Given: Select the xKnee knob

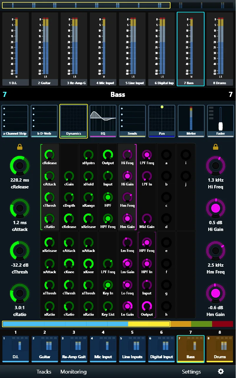Looking at the screenshot, I should [x=88, y=264].
